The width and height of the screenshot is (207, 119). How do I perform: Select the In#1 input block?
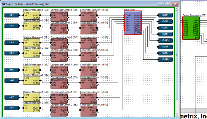click(x=12, y=15)
